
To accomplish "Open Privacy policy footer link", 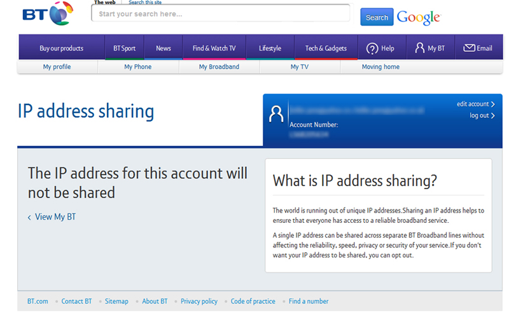I will 199,301.
